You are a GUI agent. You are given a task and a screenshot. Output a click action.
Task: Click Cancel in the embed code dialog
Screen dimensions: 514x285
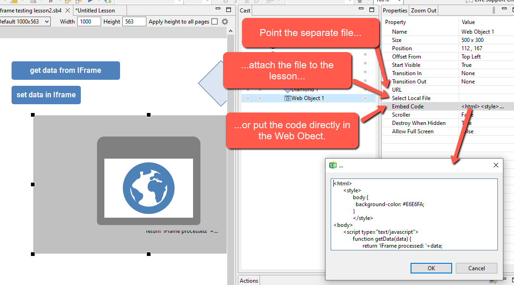tap(476, 268)
